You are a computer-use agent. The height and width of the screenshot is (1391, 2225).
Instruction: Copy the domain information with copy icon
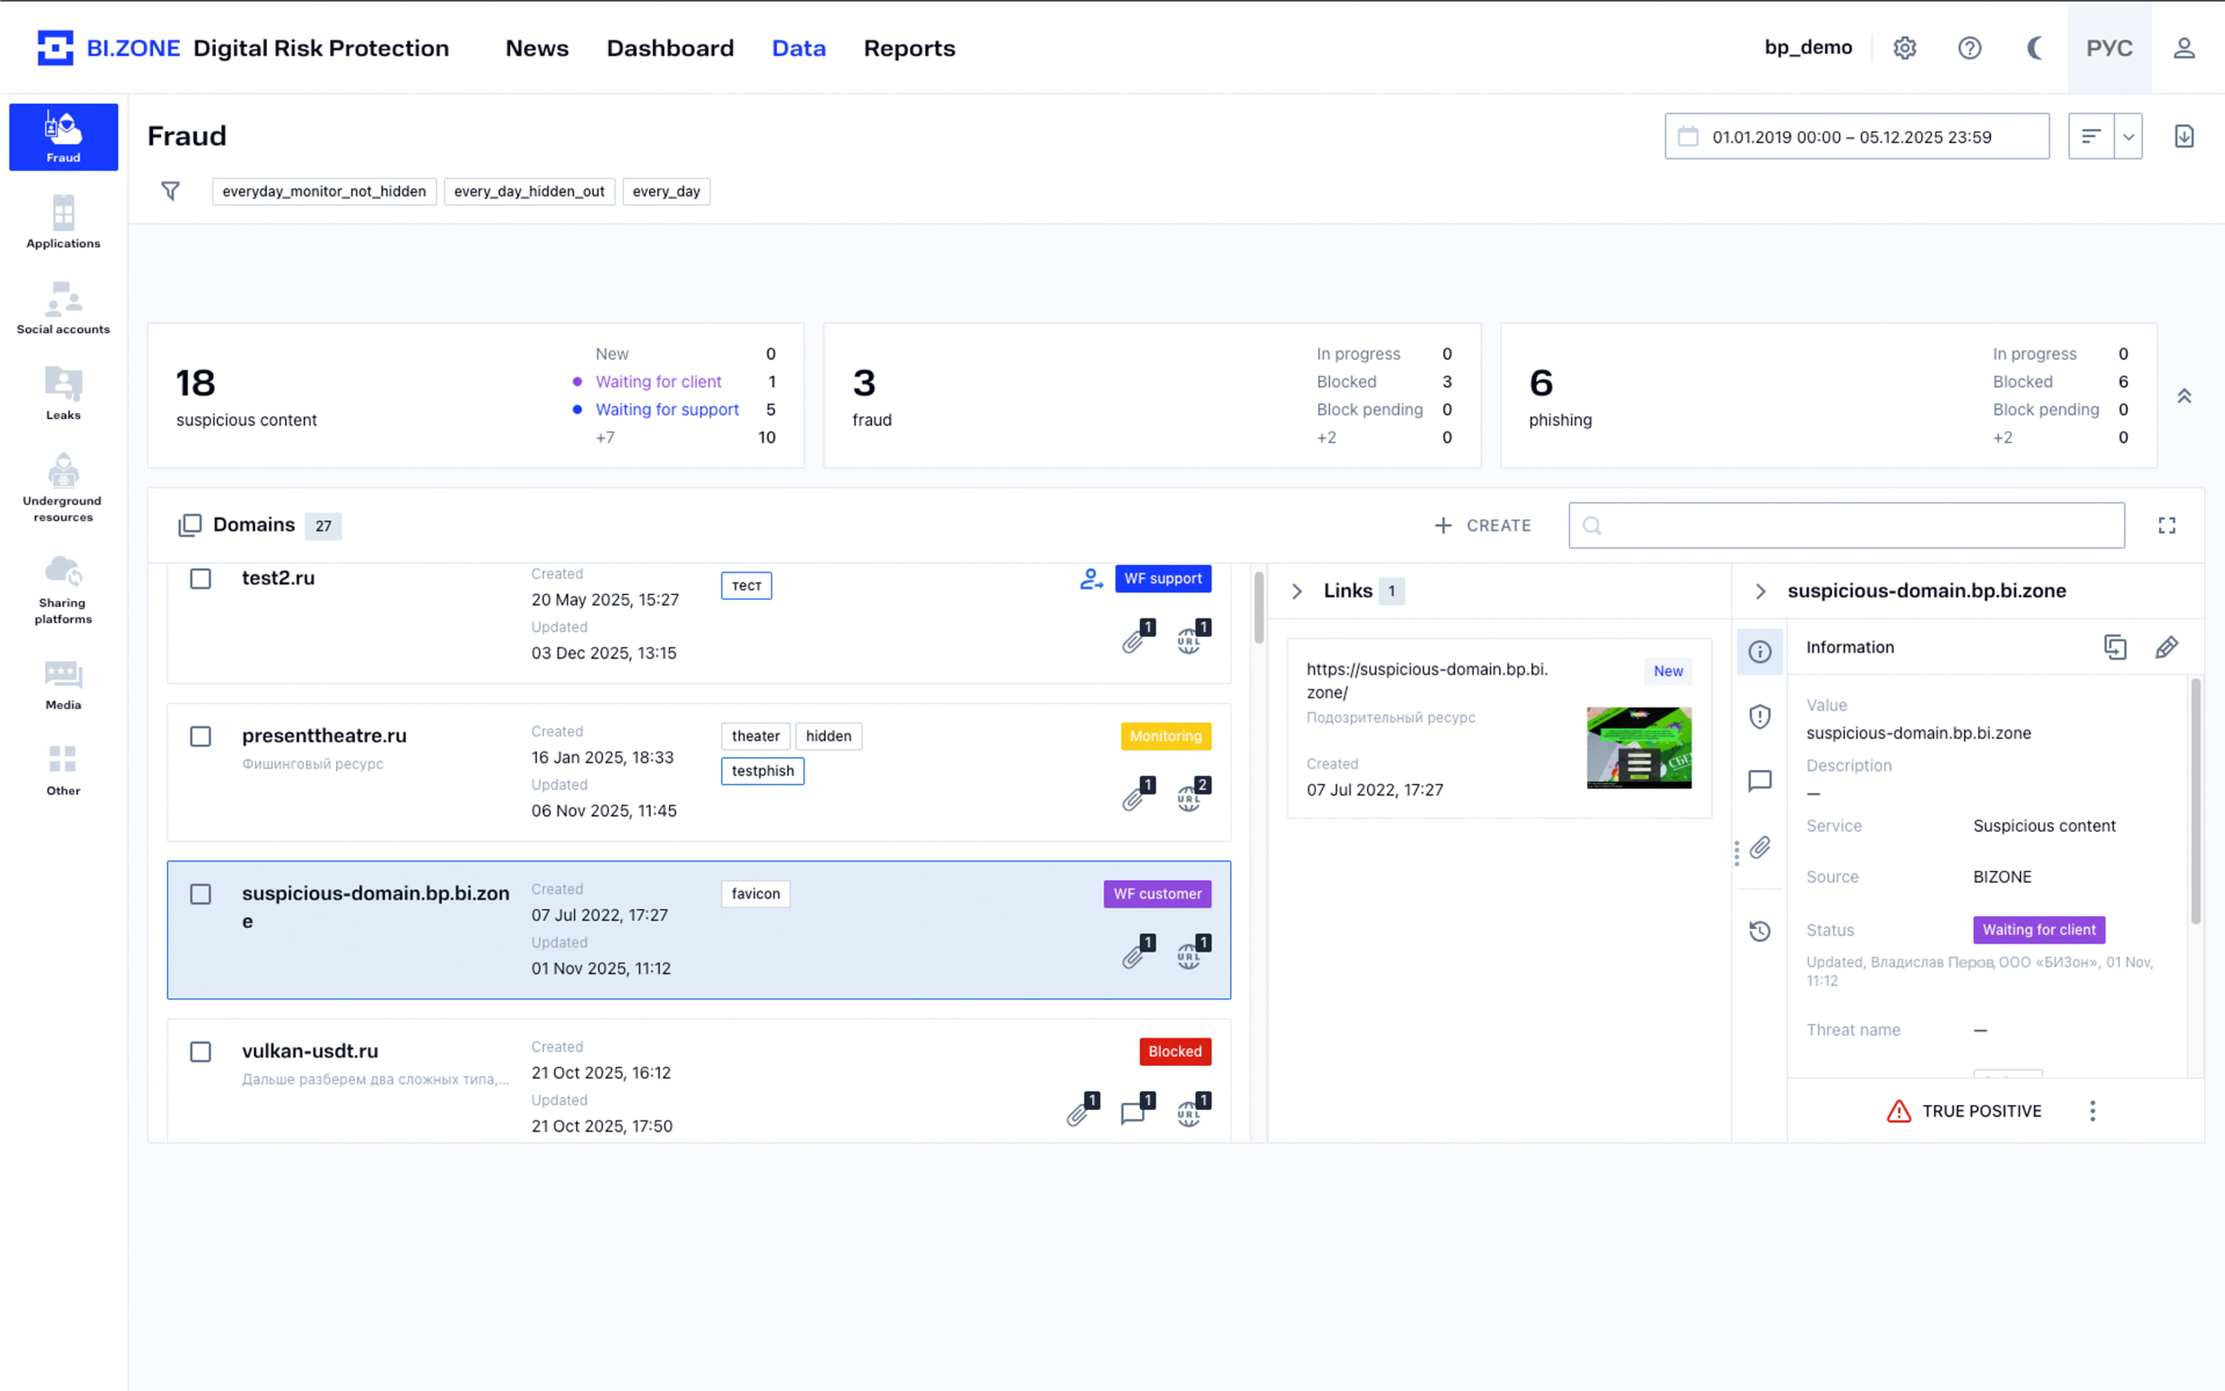point(2115,647)
